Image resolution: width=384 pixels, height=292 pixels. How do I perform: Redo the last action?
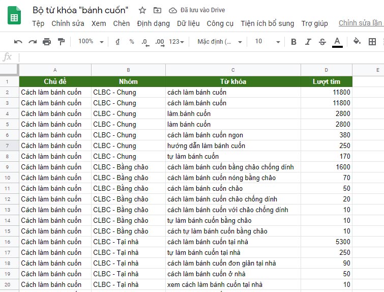pos(33,42)
